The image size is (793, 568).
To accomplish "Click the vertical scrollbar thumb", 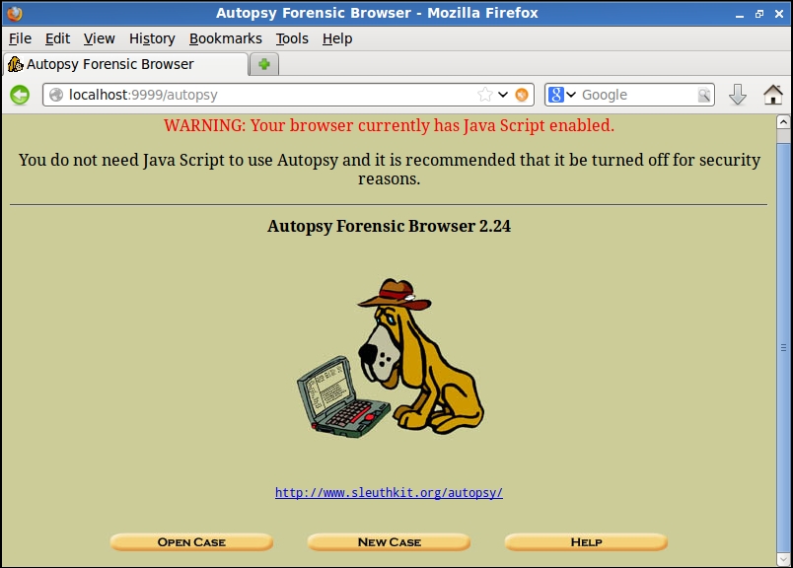I will point(783,346).
